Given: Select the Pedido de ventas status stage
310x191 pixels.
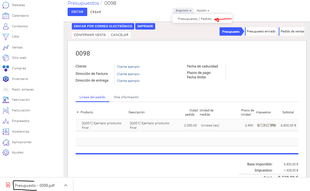Looking at the screenshot, I should pos(292,31).
